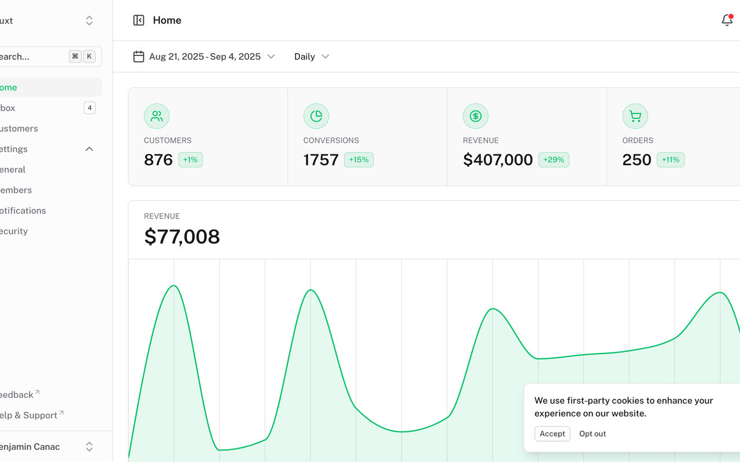Click the calendar icon beside the date range
This screenshot has height=462, width=740.
click(139, 57)
